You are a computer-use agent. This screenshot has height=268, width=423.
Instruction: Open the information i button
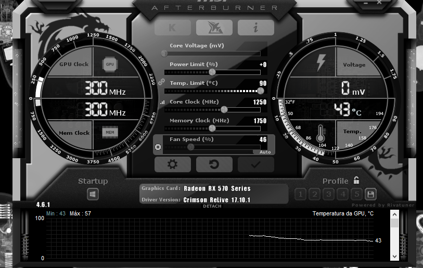coord(256,28)
